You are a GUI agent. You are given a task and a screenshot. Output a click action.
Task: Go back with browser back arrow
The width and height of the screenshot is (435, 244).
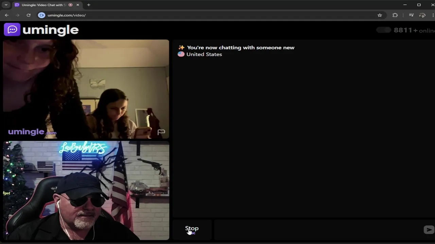coord(7,15)
